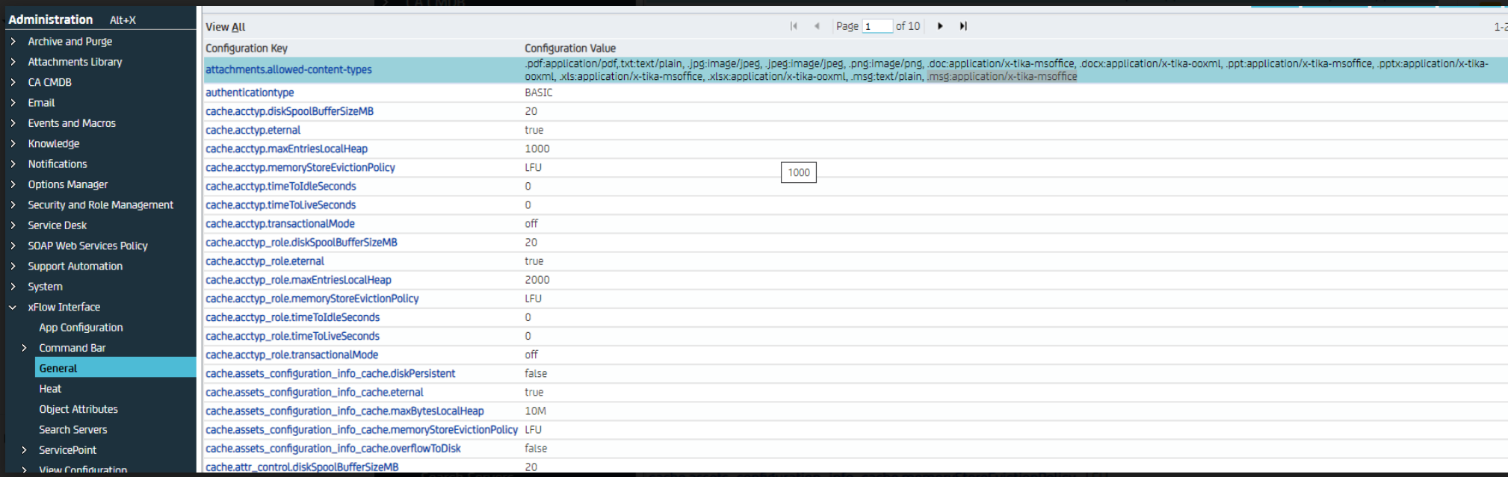Open cache.acctyp.timeToIdleSeconds key

[x=281, y=186]
